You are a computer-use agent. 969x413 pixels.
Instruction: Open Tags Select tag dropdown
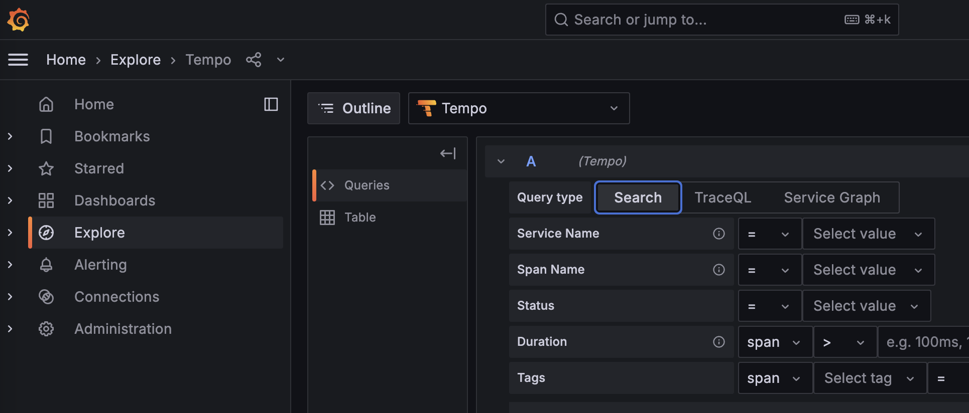870,378
